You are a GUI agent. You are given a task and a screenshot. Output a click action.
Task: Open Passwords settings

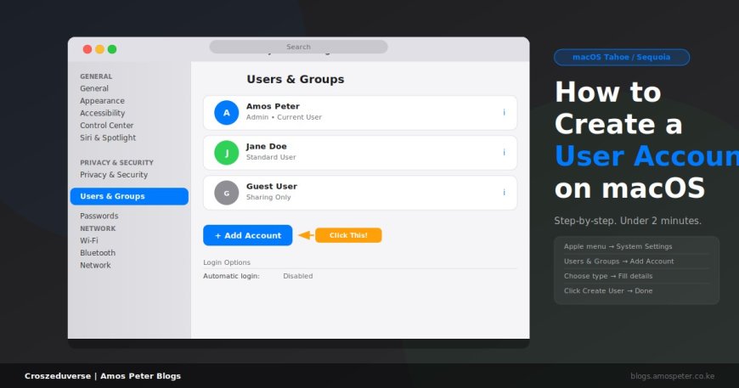click(x=99, y=216)
